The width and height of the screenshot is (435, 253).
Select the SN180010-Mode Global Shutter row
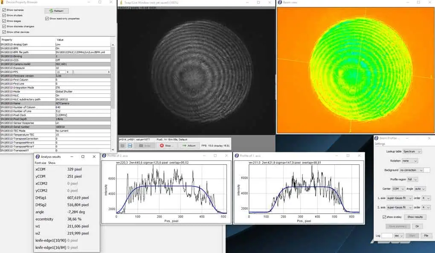tap(55, 92)
